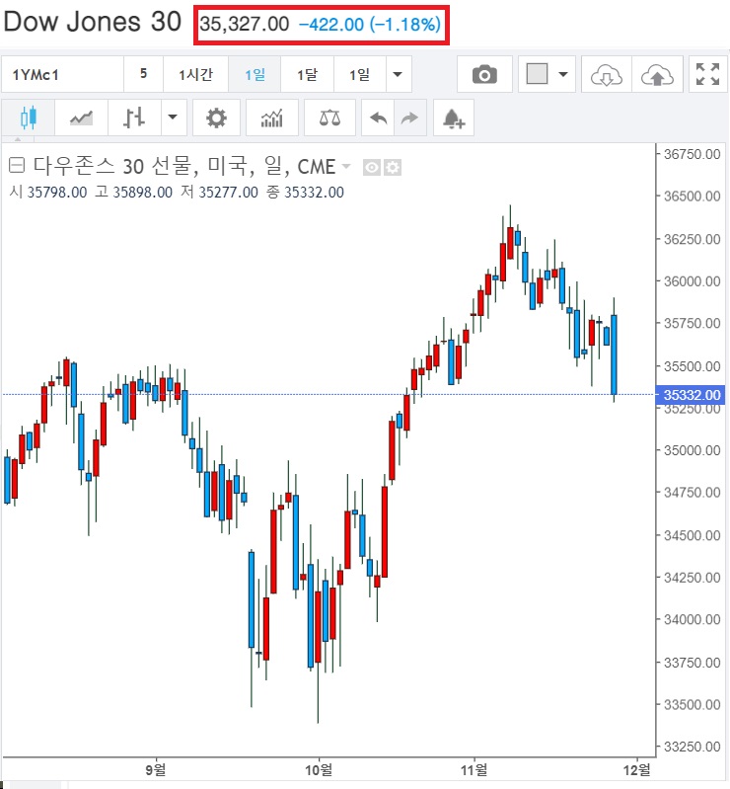Image resolution: width=730 pixels, height=789 pixels.
Task: Take a chart snapshot with camera icon
Action: click(x=484, y=74)
